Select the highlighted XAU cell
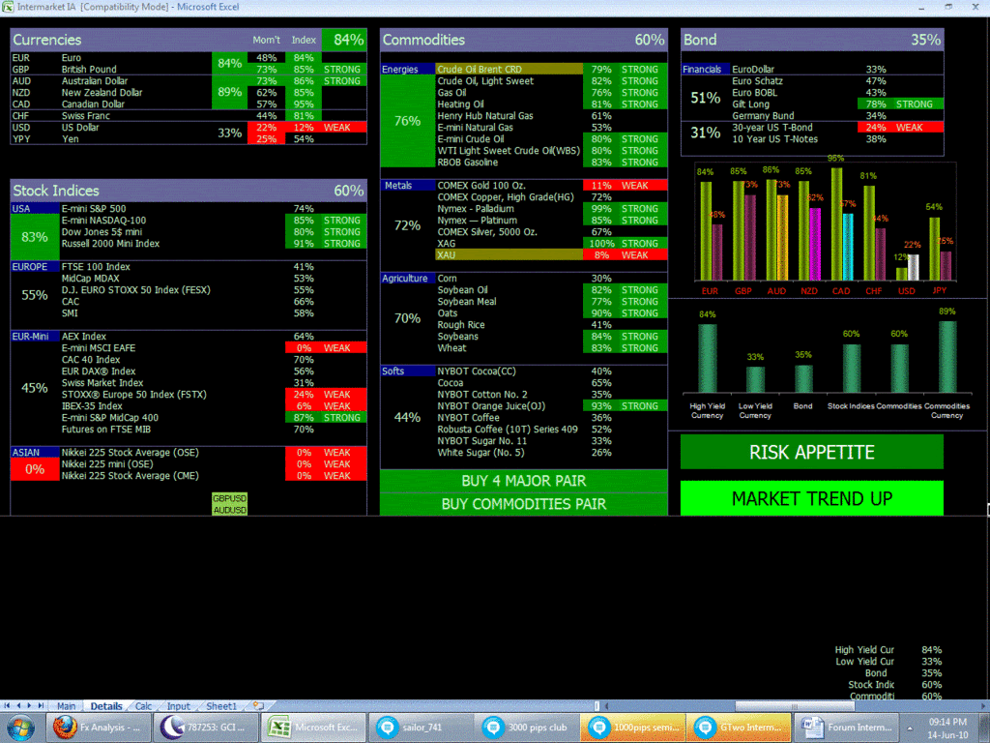The height and width of the screenshot is (743, 990). tap(509, 255)
